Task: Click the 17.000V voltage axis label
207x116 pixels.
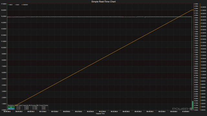Action: point(4,4)
